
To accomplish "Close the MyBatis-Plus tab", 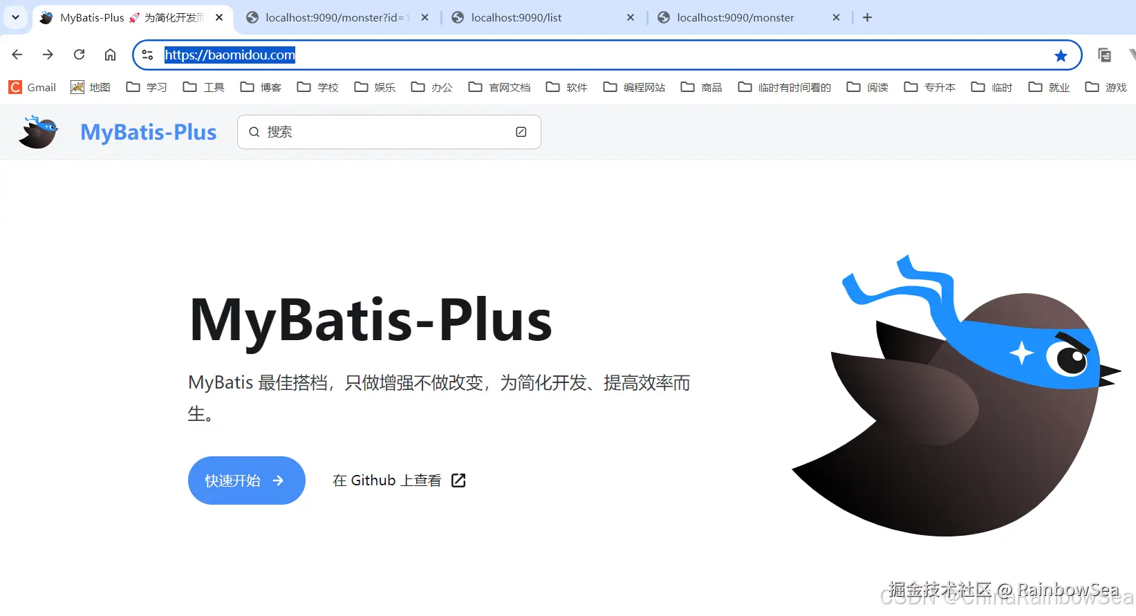I will pos(219,17).
